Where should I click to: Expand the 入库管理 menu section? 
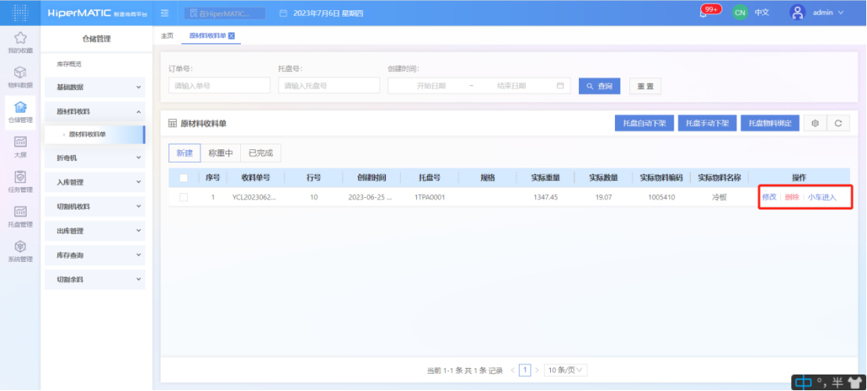tap(95, 182)
